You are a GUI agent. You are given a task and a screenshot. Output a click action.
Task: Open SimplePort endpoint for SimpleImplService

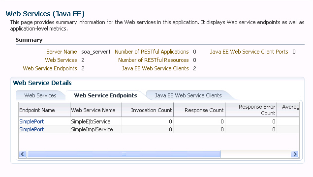point(31,129)
